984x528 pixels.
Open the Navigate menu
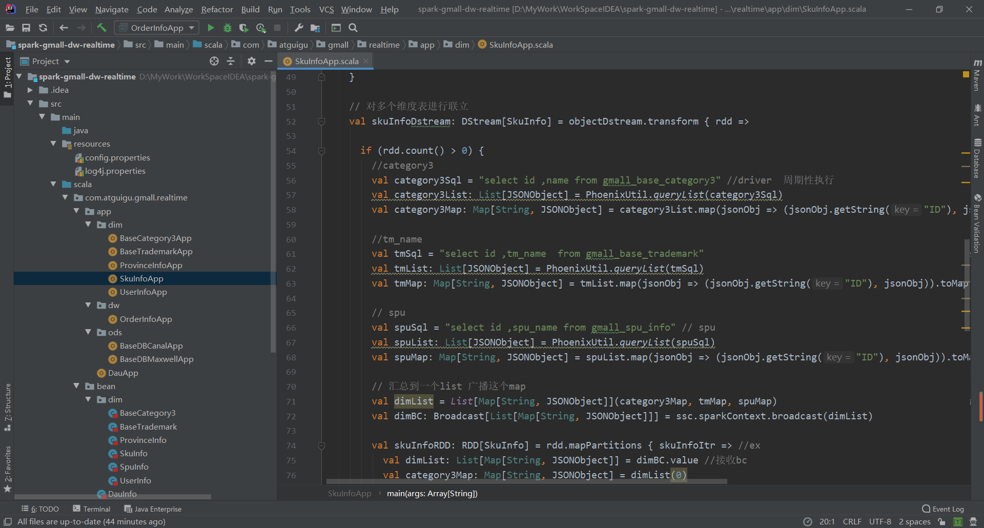click(112, 9)
